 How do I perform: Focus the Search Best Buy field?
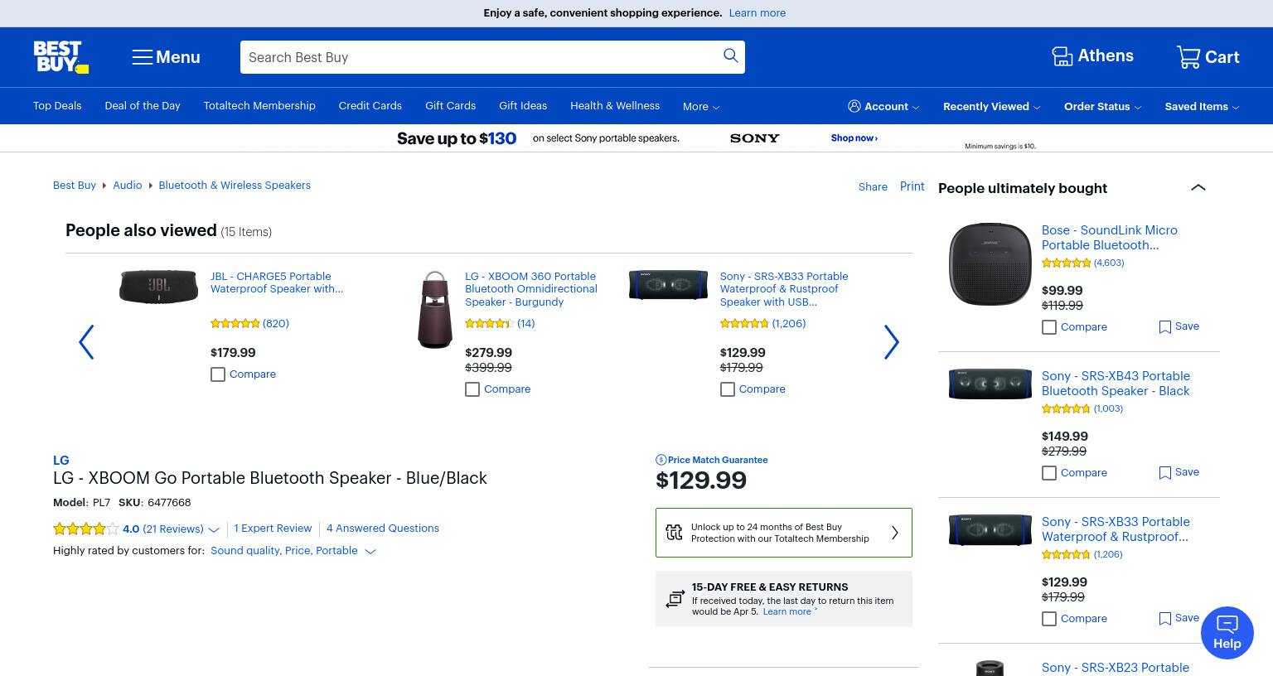coord(481,57)
